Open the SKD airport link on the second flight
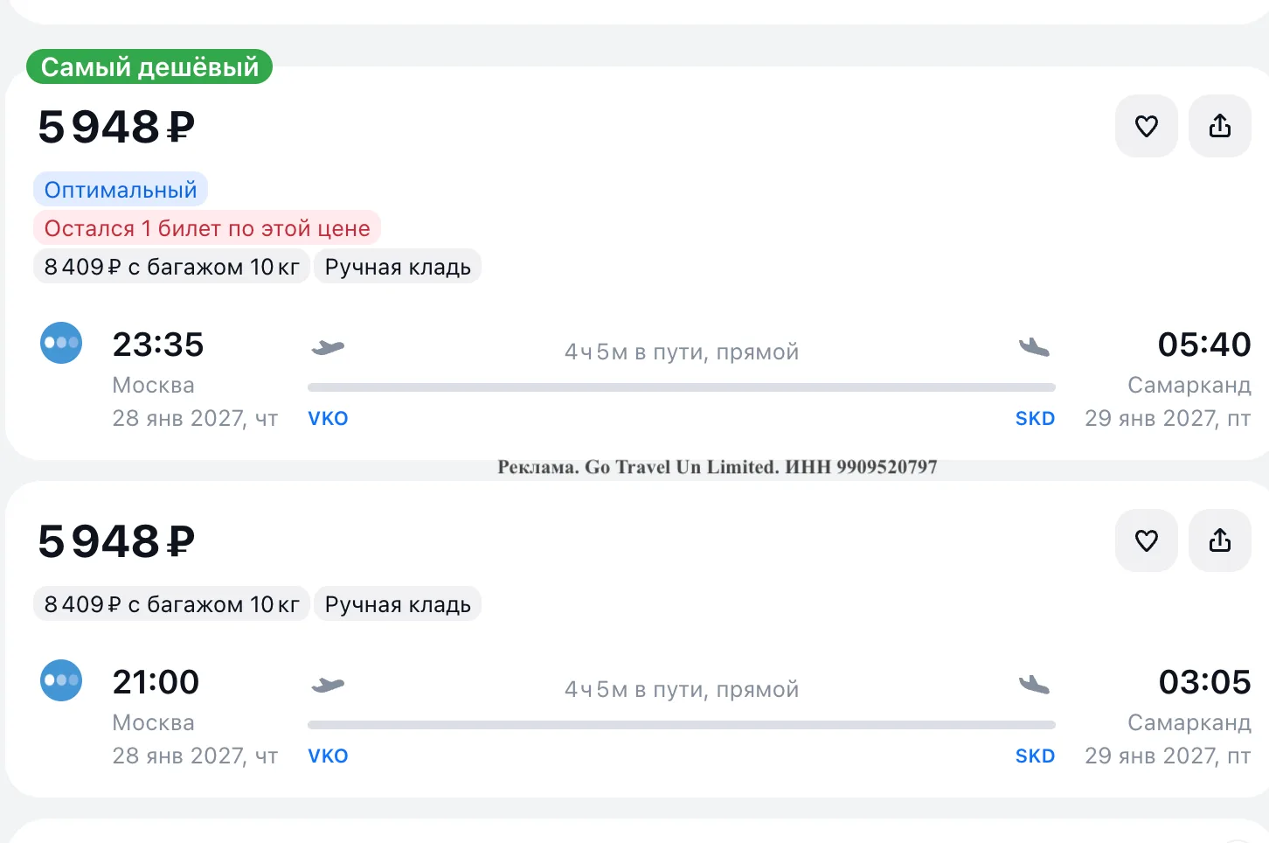 point(1035,756)
